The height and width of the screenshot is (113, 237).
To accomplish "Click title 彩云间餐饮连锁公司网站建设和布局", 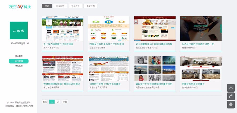I will pos(154,44).
